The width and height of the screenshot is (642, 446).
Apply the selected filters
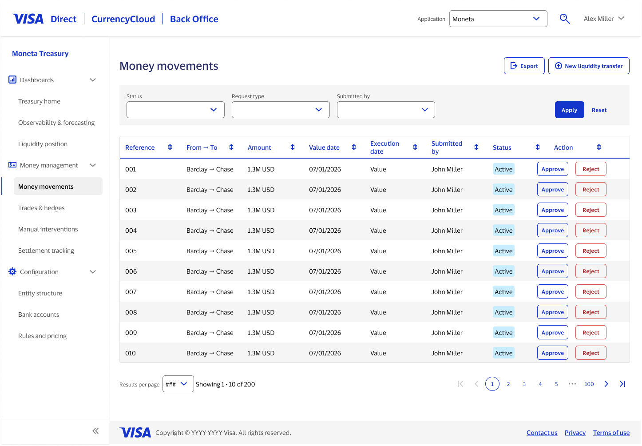pyautogui.click(x=569, y=110)
